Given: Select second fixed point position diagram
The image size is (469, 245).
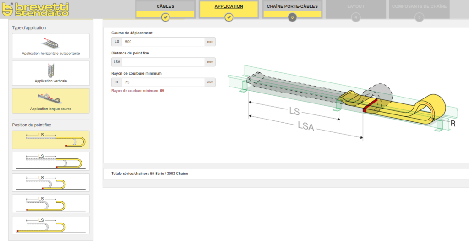Looking at the screenshot, I should click(x=51, y=161).
